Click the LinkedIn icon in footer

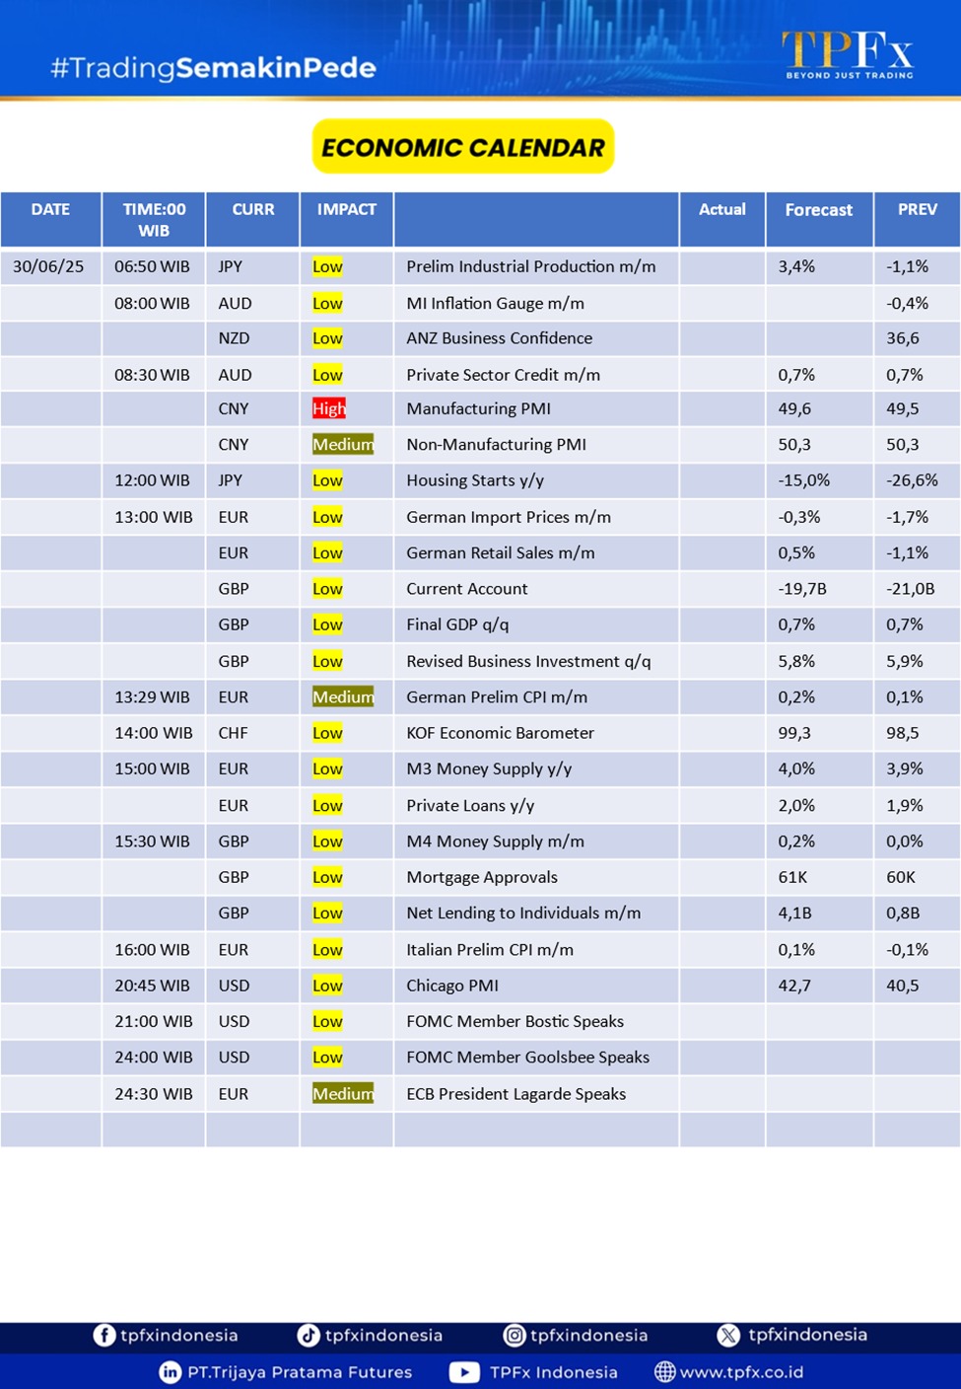click(x=171, y=1372)
